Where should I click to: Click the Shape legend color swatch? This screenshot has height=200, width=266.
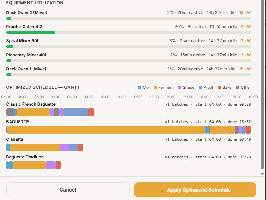(180, 87)
